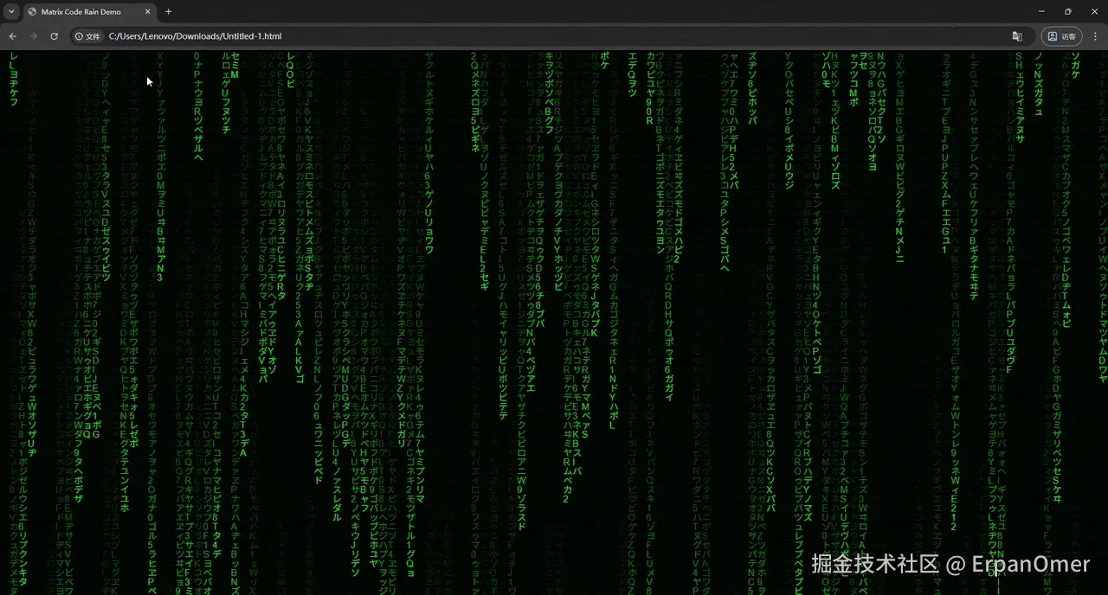Click the plus icon to open new tab
This screenshot has height=595, width=1108.
pos(168,11)
